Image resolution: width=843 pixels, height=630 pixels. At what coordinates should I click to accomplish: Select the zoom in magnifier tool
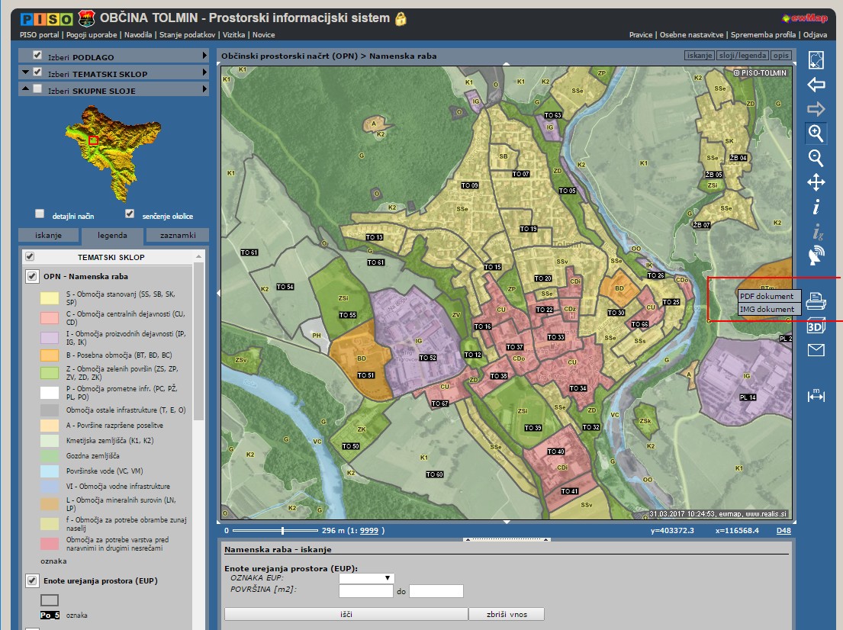816,133
